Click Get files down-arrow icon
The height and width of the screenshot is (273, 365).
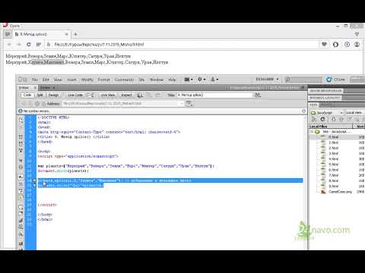(334, 119)
